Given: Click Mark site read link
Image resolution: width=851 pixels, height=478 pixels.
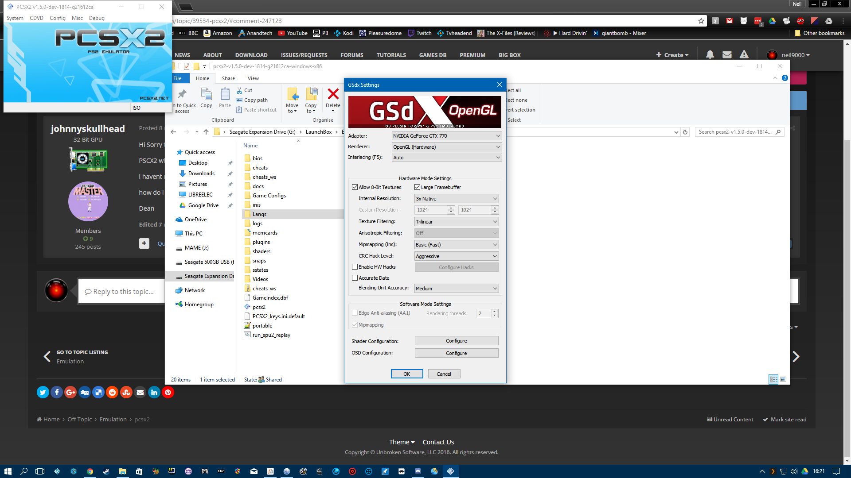Looking at the screenshot, I should (785, 420).
